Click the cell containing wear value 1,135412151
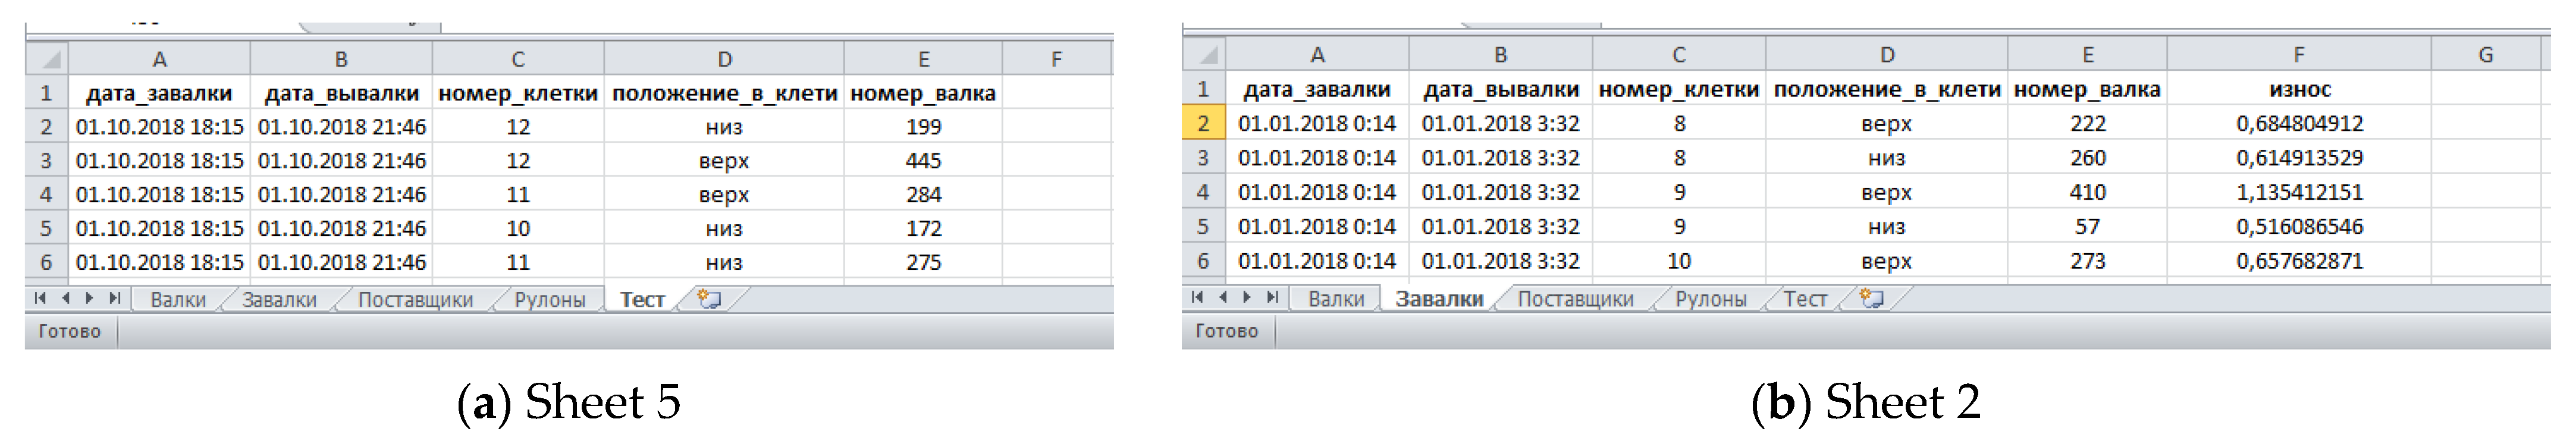 (x=2299, y=192)
